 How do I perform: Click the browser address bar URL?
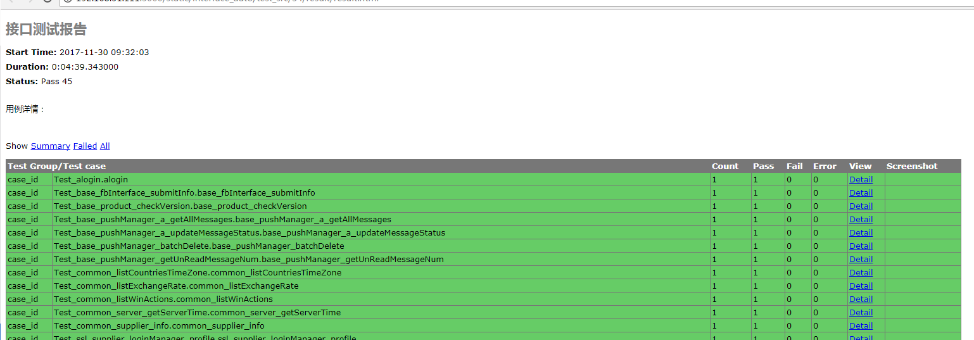pyautogui.click(x=253, y=1)
